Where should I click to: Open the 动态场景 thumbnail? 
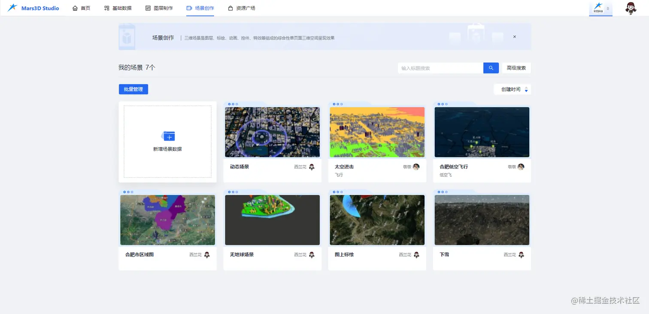273,132
